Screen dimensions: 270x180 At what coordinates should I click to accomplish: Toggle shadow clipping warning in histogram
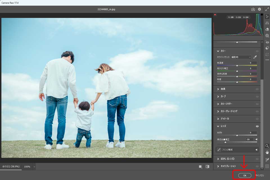pos(215,15)
